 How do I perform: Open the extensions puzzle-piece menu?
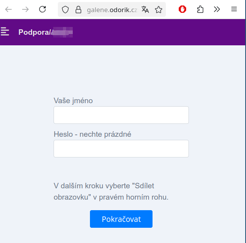click(200, 9)
